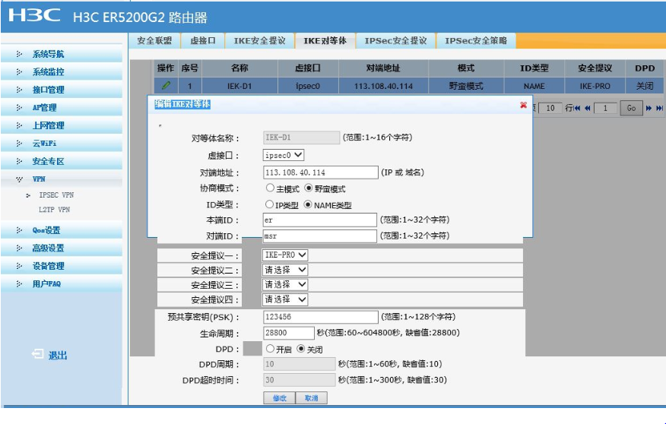Open 用户FAQ menu

(46, 284)
